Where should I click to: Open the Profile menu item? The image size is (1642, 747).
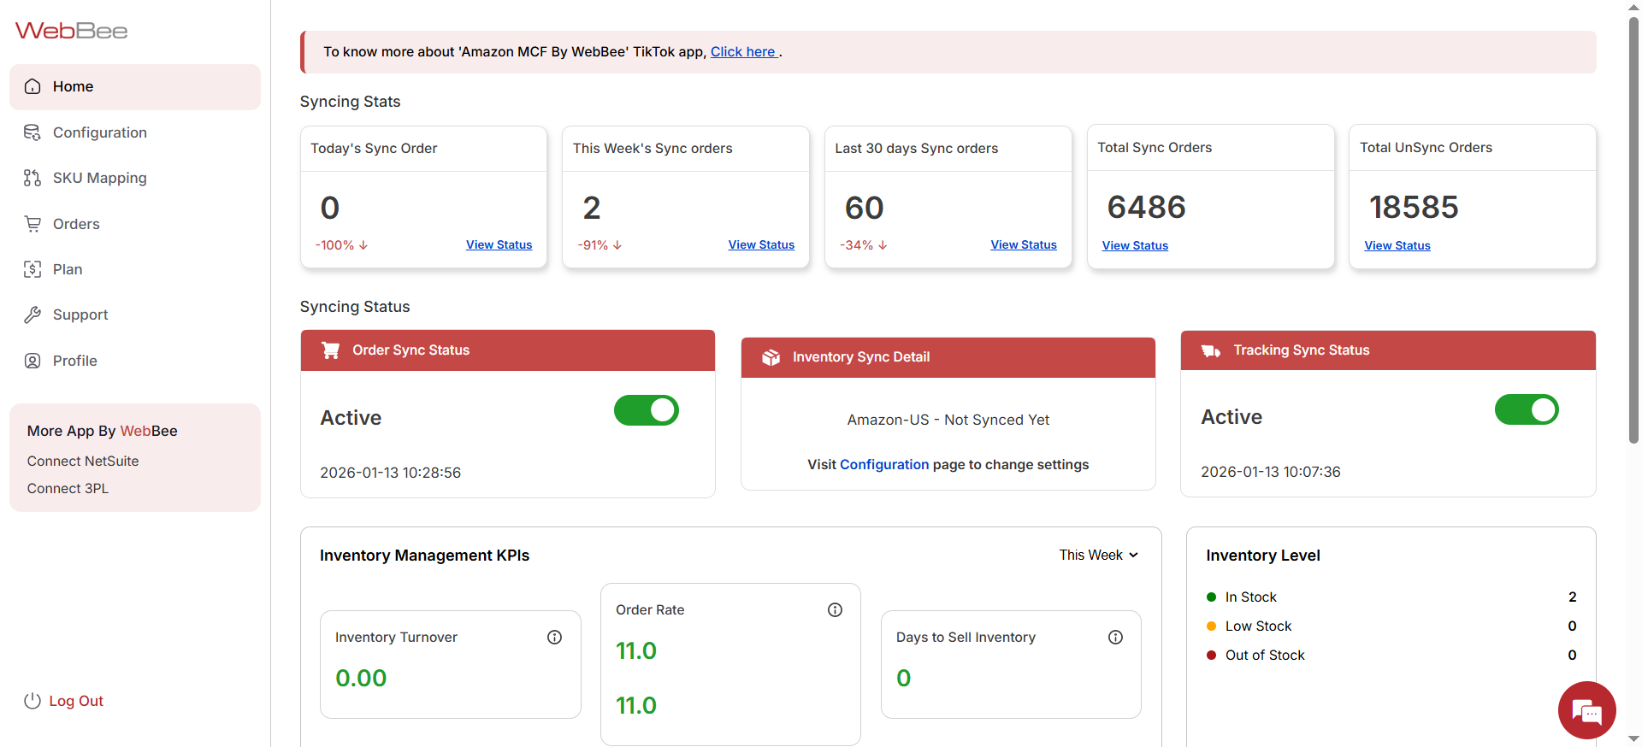coord(74,361)
